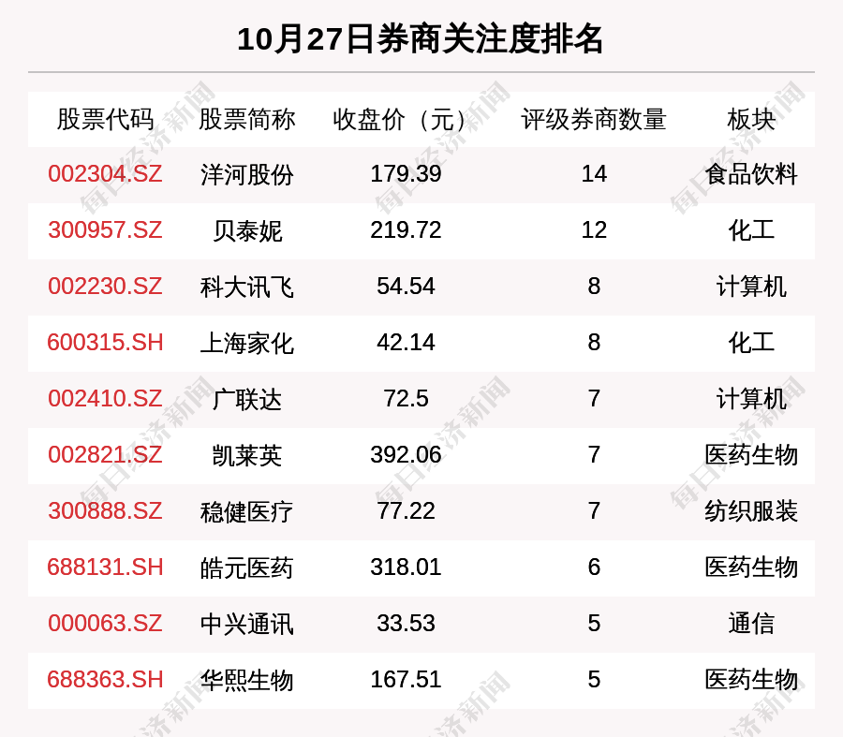
Task: Select closing price 72.5
Action: click(x=406, y=399)
